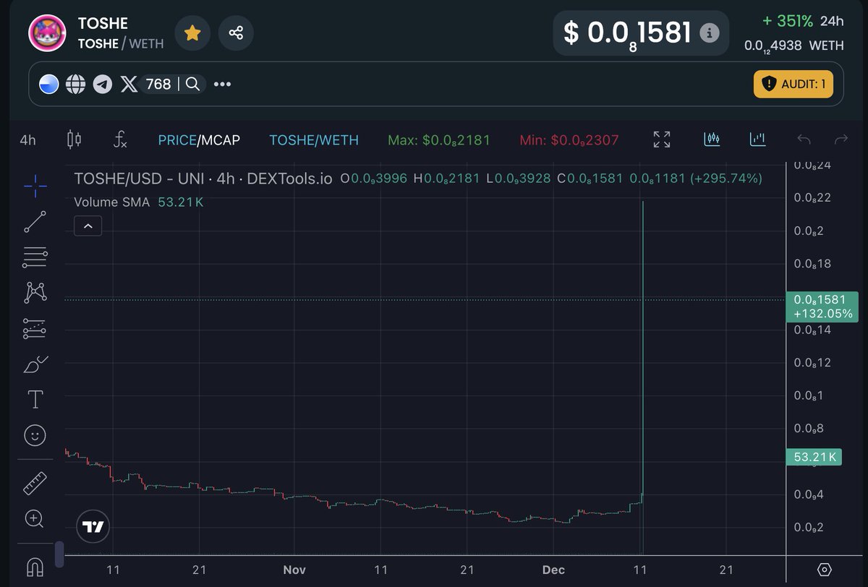Click the Volume SMA indicator label
Viewport: 868px width, 587px height.
pos(112,202)
